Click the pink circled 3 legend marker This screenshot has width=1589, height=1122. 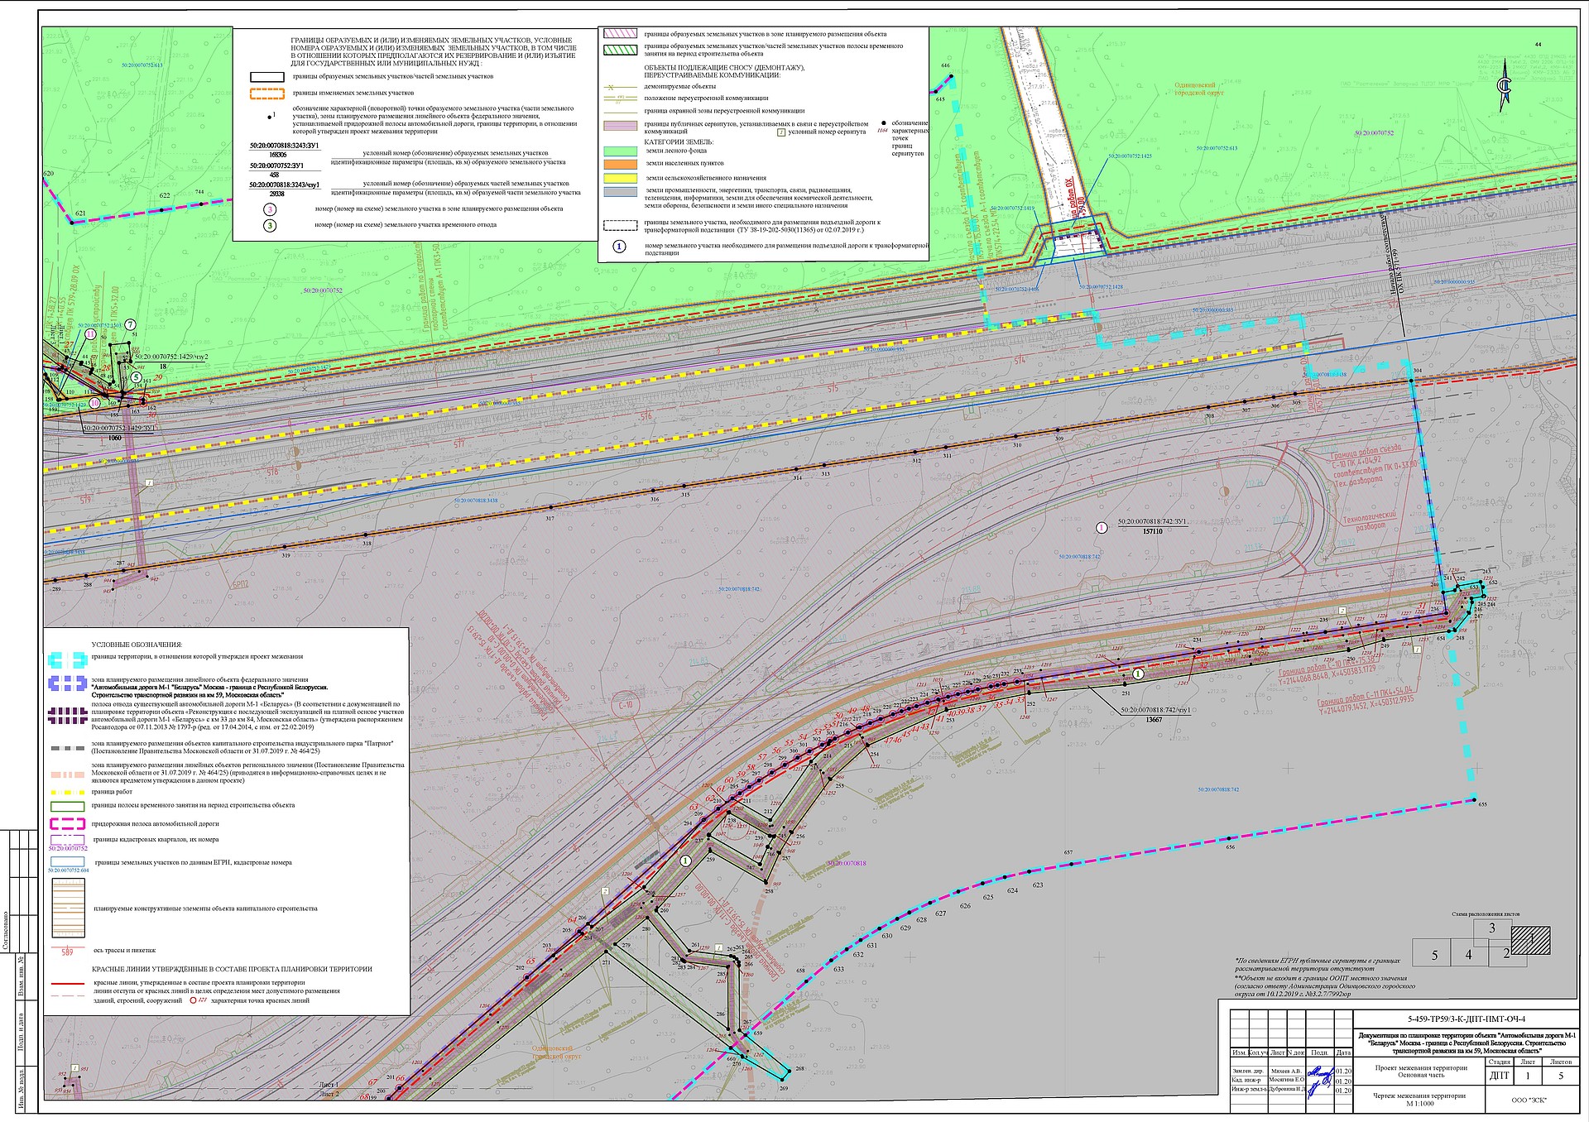coord(270,210)
